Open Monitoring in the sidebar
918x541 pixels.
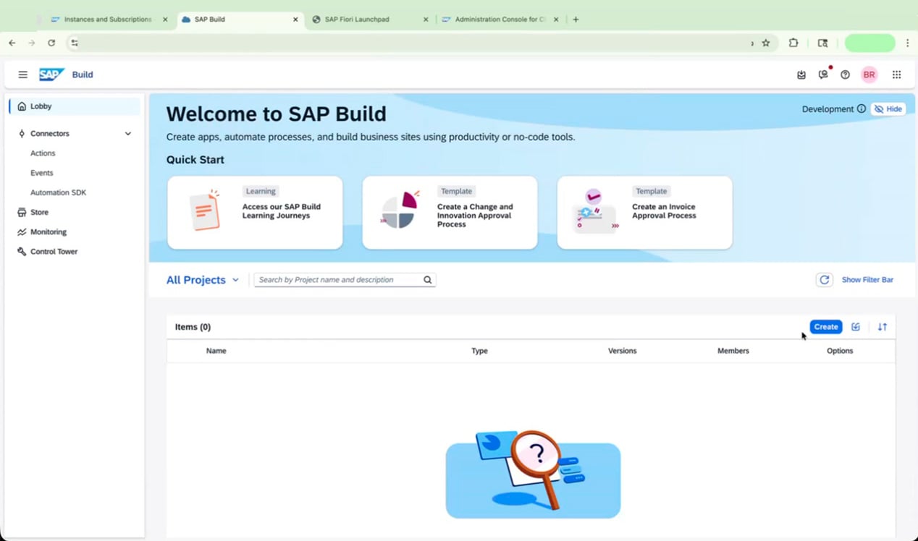[48, 232]
